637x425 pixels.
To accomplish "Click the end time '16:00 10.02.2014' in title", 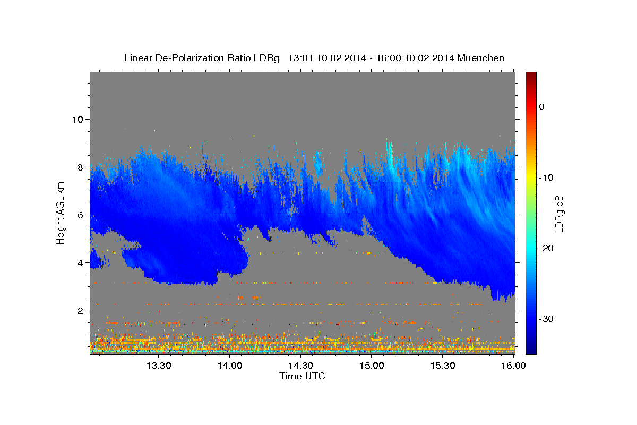I will tap(417, 58).
